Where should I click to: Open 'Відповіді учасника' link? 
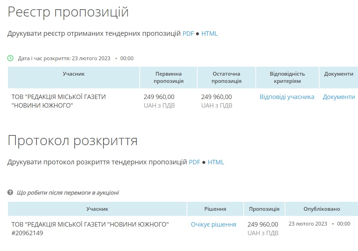287,97
